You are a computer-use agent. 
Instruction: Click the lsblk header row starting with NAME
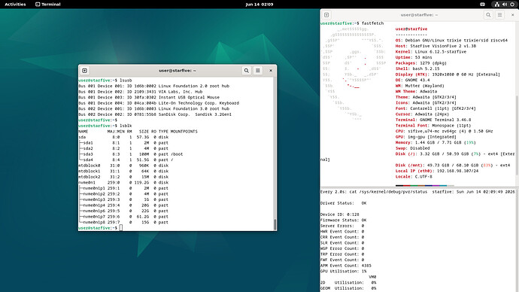click(138, 132)
